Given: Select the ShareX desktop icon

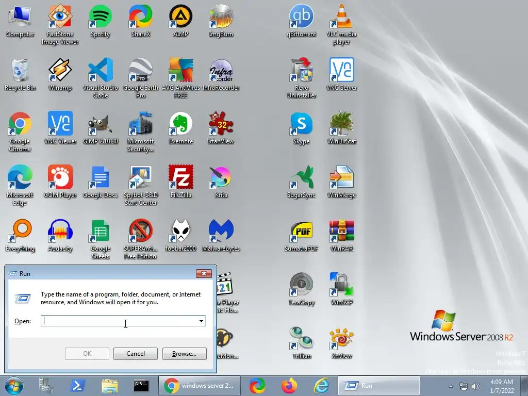Looking at the screenshot, I should tap(140, 21).
